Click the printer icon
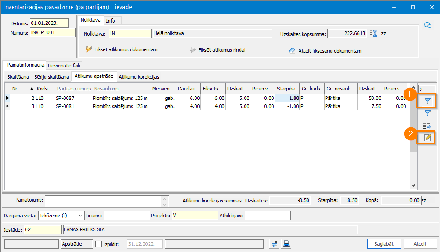The height and width of the screenshot is (252, 440). coord(286,244)
